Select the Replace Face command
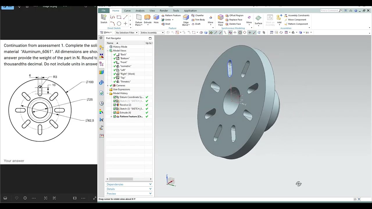 [234, 20]
